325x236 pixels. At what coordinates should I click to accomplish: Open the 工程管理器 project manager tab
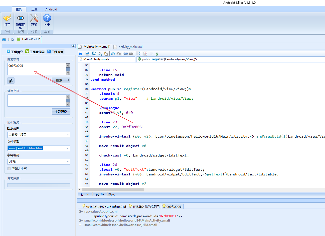(x=35, y=52)
